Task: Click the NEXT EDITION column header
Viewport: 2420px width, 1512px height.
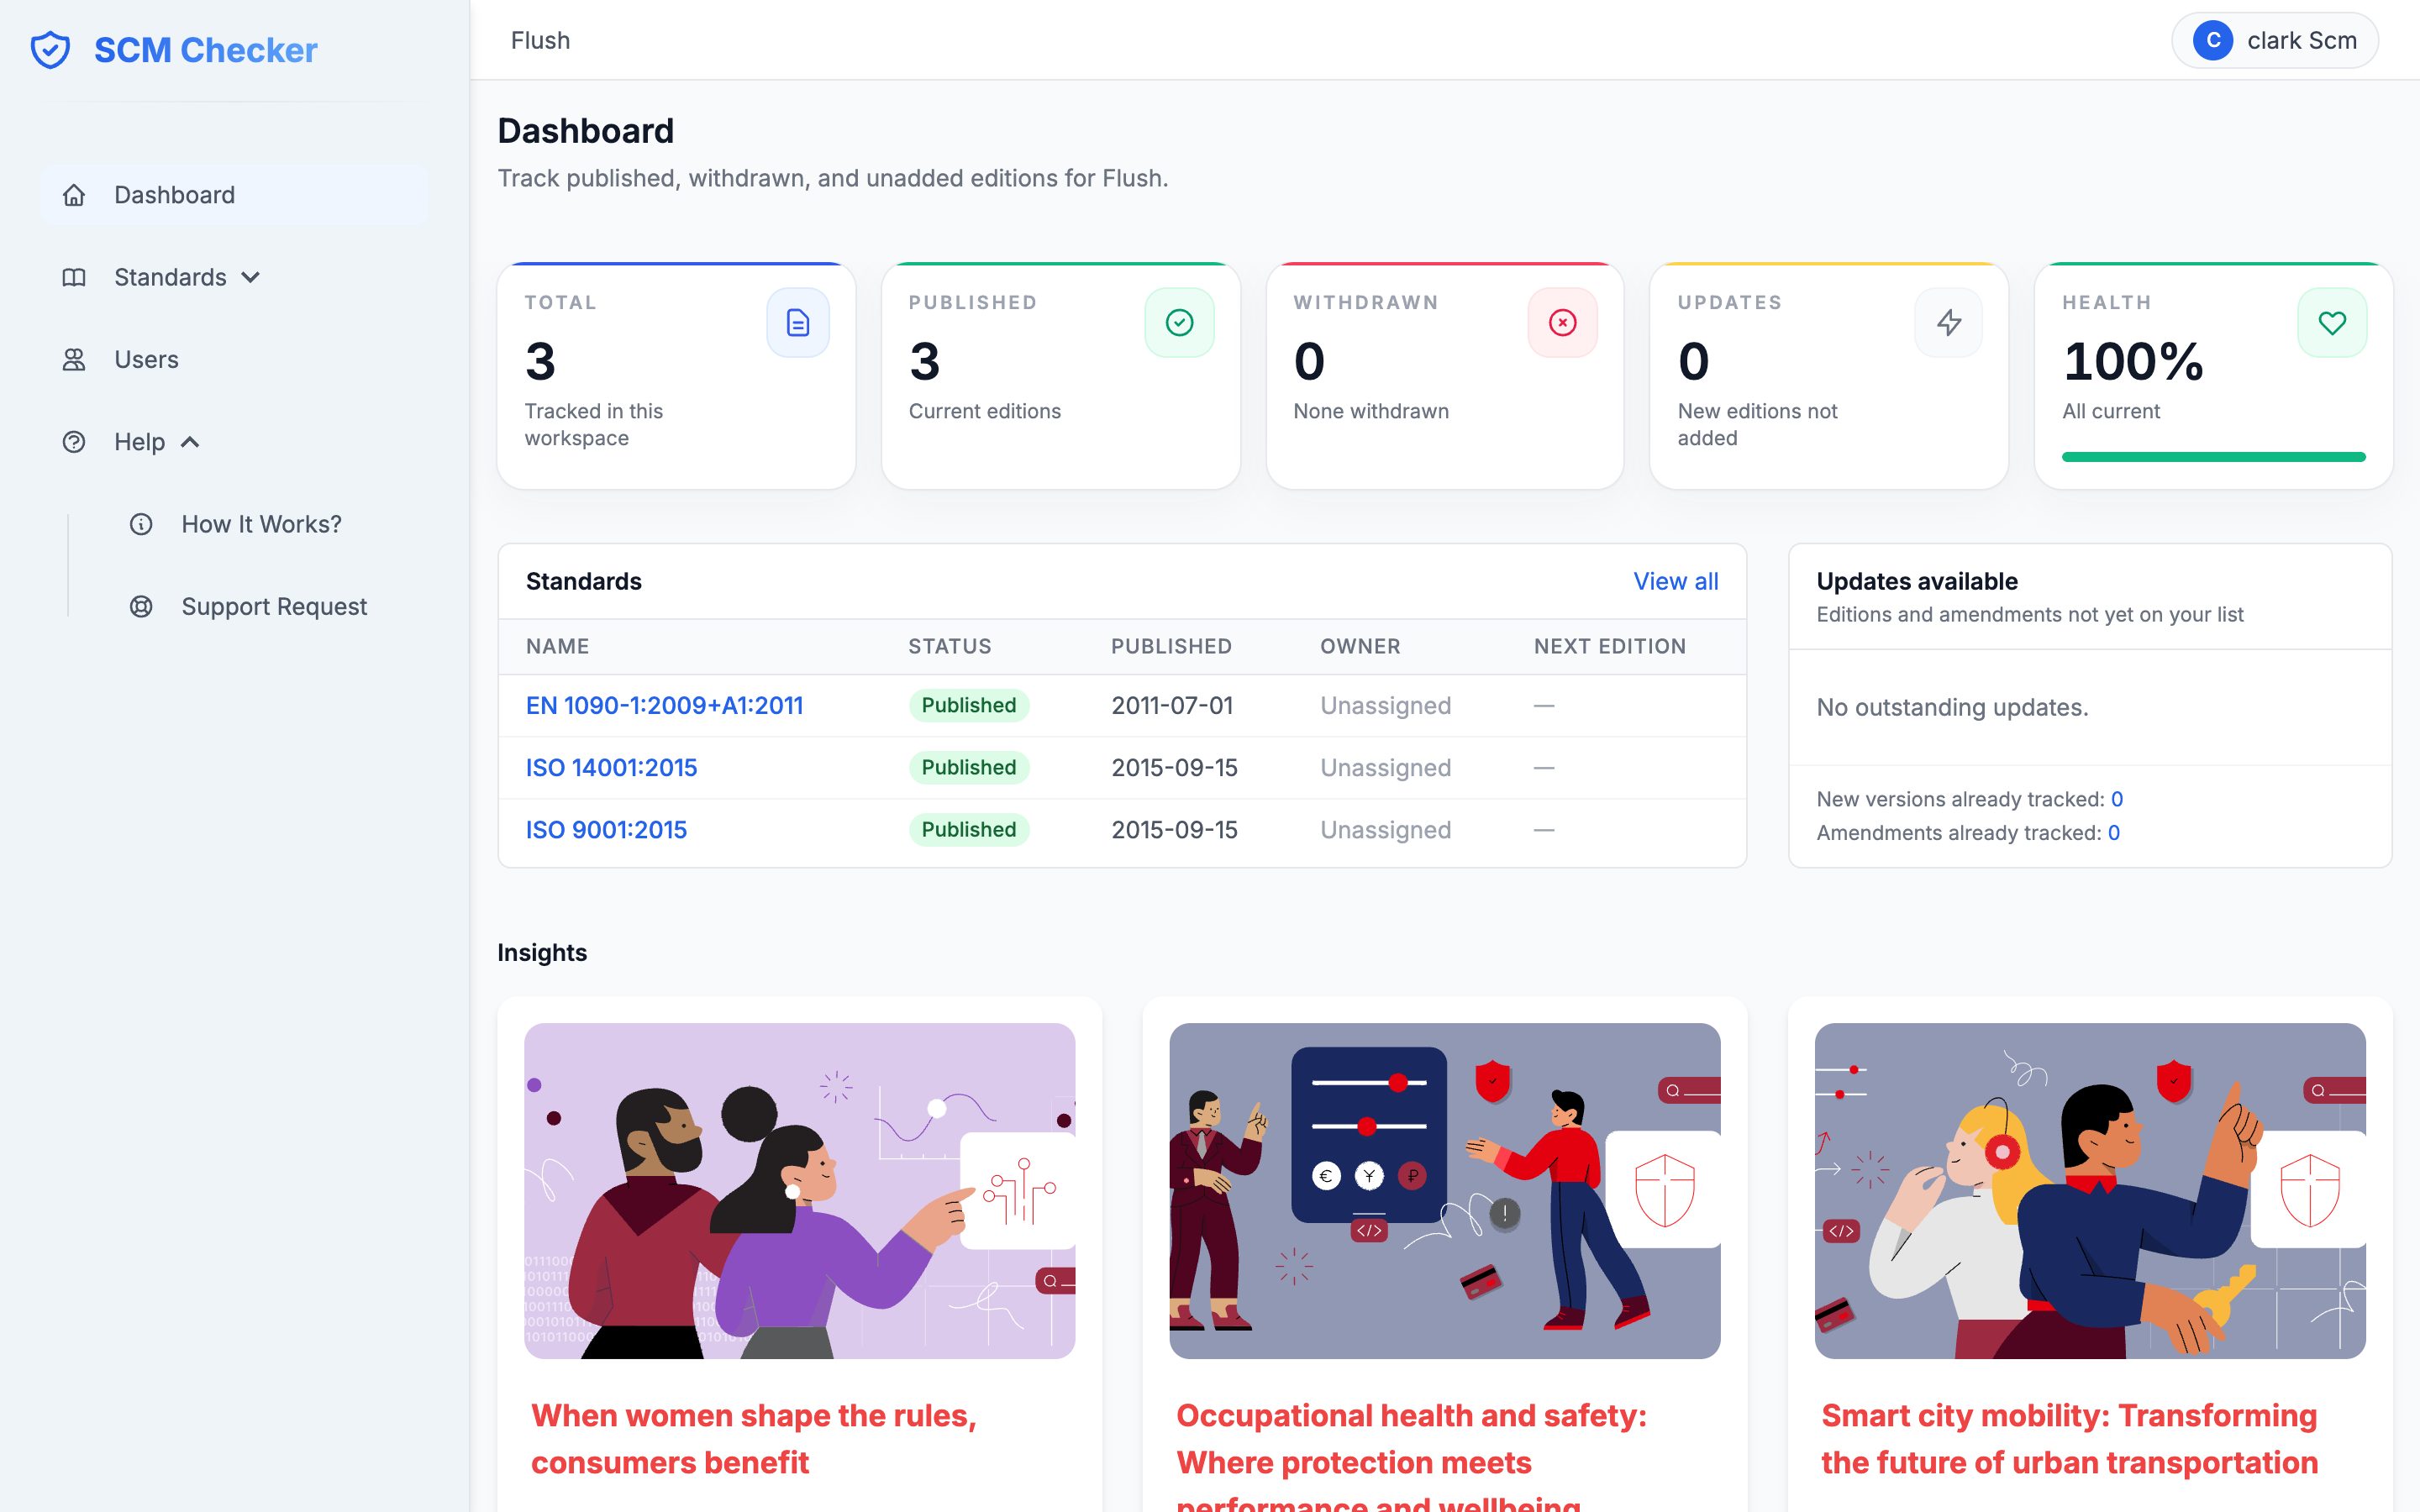Action: 1610,646
